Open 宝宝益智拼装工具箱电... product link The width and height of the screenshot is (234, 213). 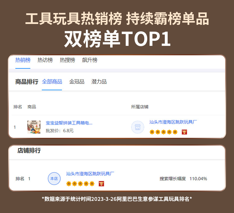69,123
